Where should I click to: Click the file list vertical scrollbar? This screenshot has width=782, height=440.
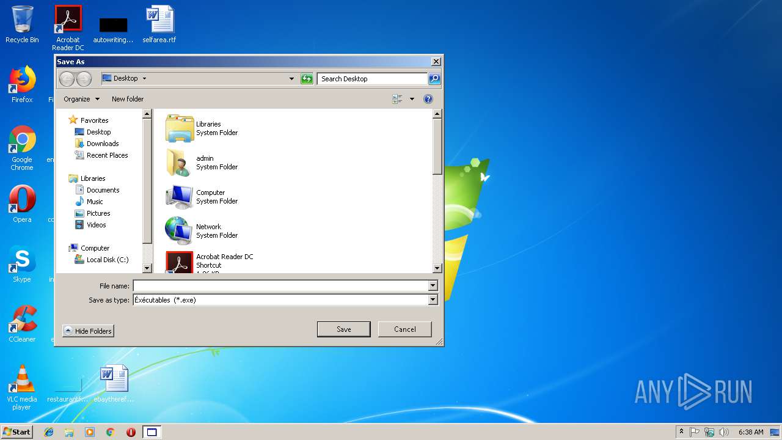pyautogui.click(x=437, y=191)
